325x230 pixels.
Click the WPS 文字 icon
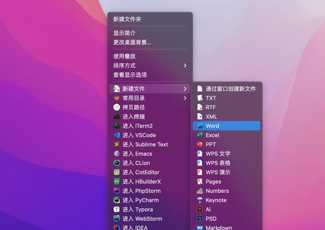tap(200, 154)
